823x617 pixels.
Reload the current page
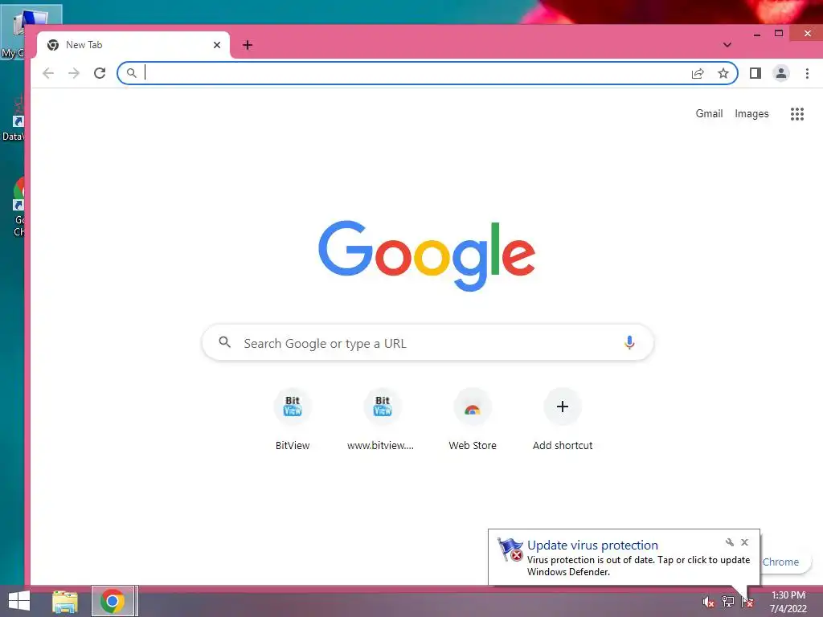[x=100, y=73]
